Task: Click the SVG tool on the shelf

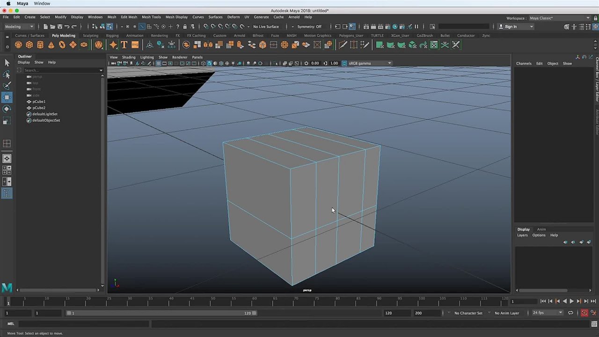Action: point(135,44)
